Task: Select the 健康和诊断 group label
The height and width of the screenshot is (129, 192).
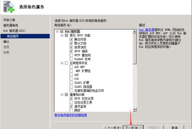Action: coord(77,95)
